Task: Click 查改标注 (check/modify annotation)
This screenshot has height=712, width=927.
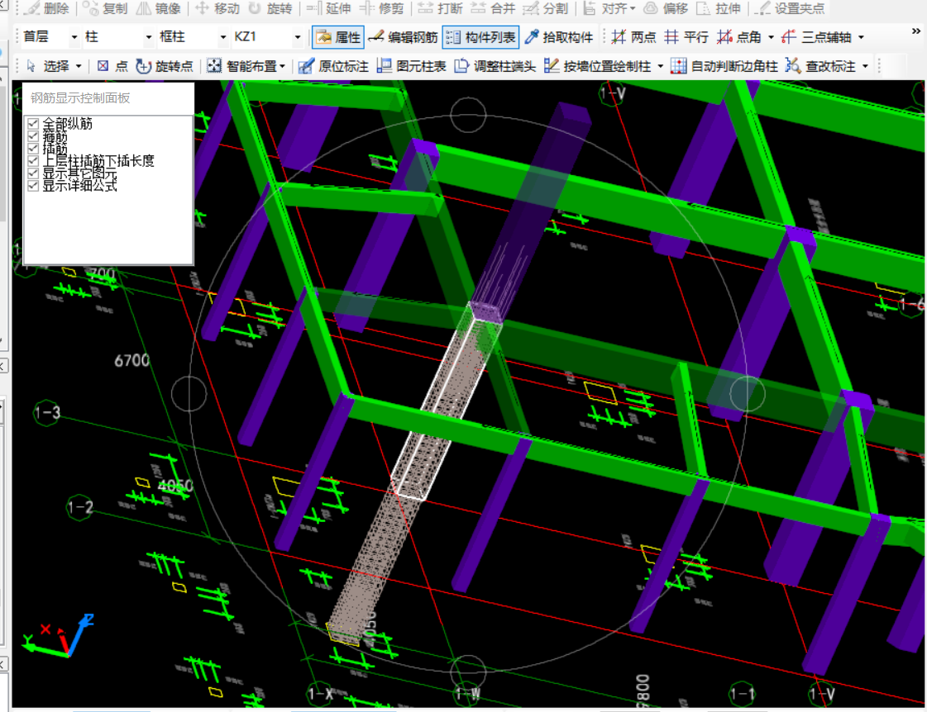Action: [x=820, y=66]
